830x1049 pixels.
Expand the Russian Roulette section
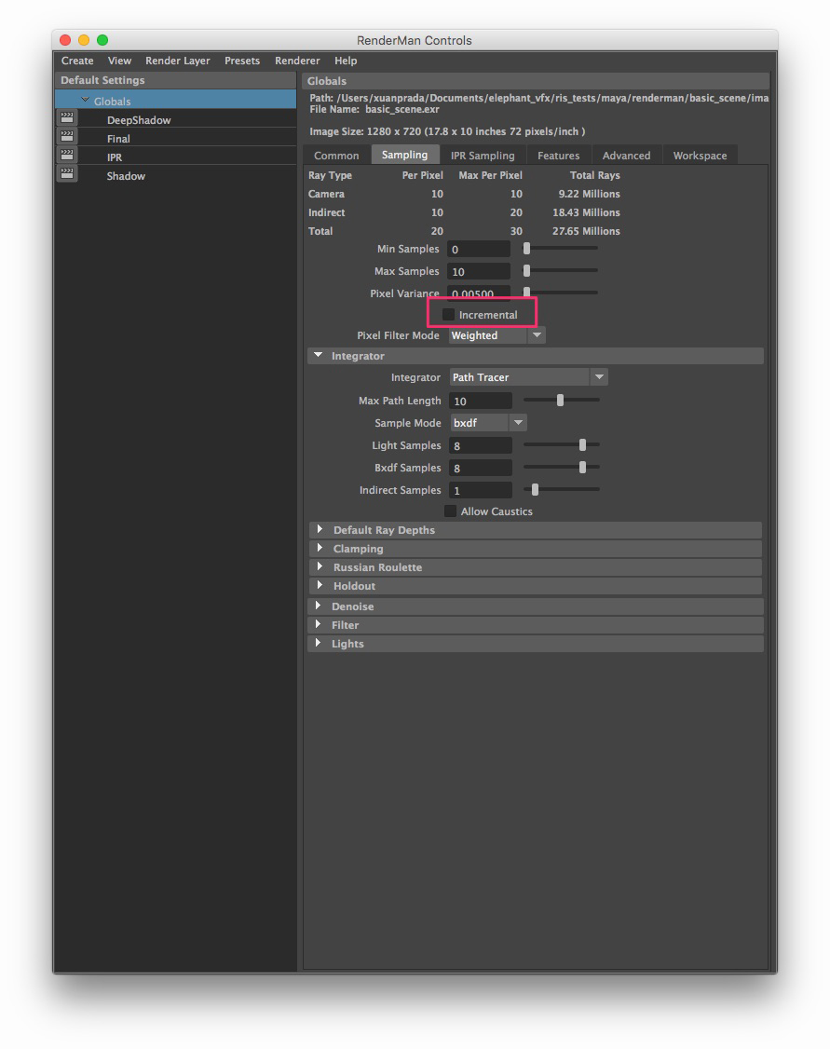(320, 566)
